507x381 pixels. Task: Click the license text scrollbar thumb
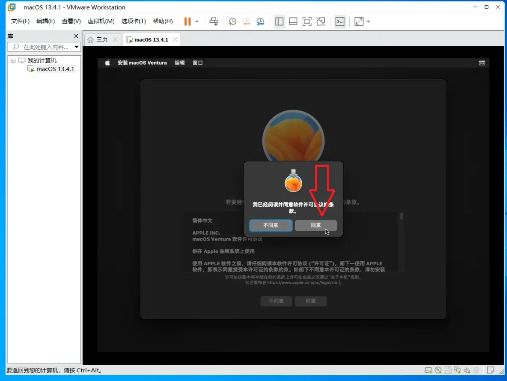(401, 216)
